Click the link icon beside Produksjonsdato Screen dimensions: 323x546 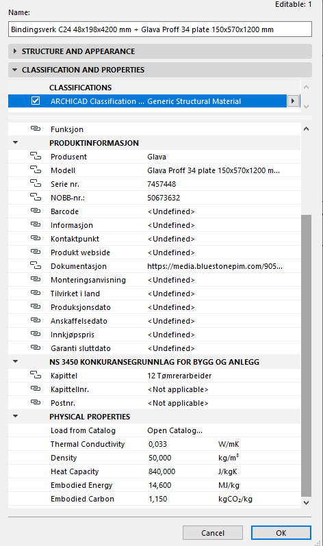point(35,307)
